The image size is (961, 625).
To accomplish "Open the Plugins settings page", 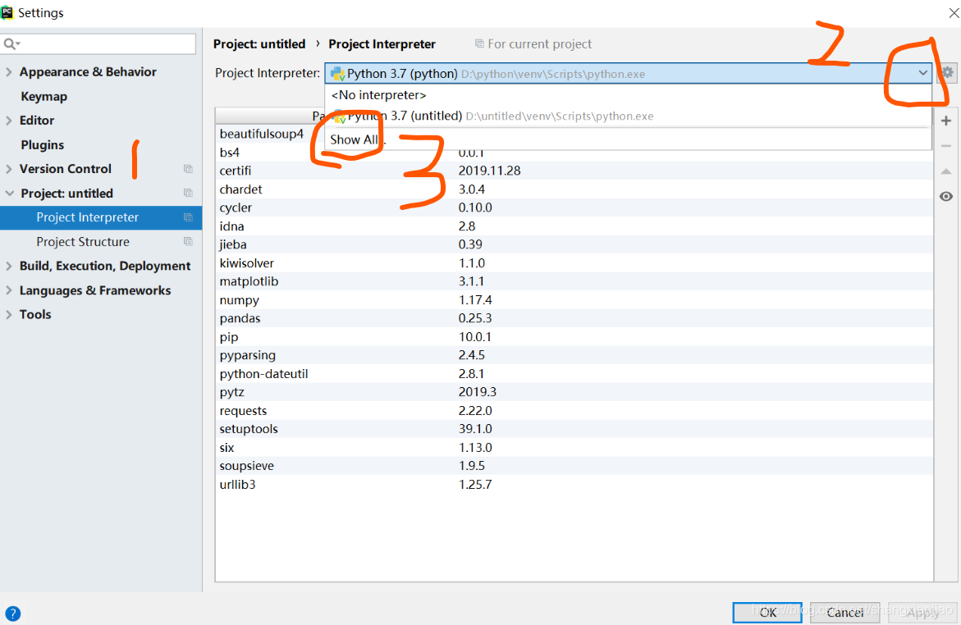I will coord(43,144).
